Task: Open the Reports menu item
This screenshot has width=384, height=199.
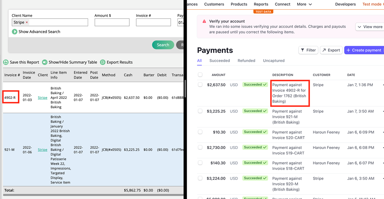Action: [261, 4]
